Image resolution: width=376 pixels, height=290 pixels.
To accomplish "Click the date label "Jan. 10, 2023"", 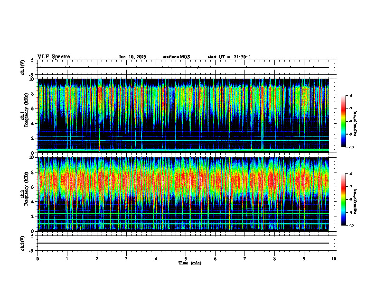I will point(132,57).
